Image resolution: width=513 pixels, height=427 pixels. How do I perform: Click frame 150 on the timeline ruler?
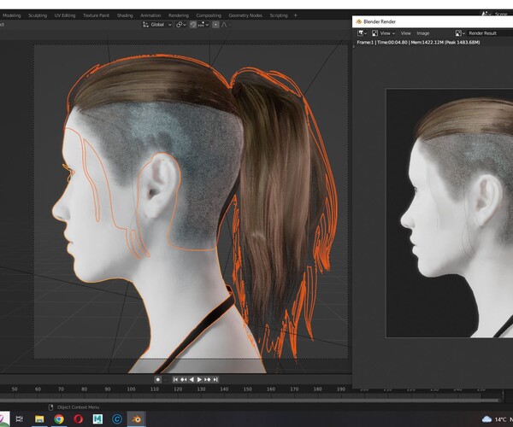pos(247,389)
